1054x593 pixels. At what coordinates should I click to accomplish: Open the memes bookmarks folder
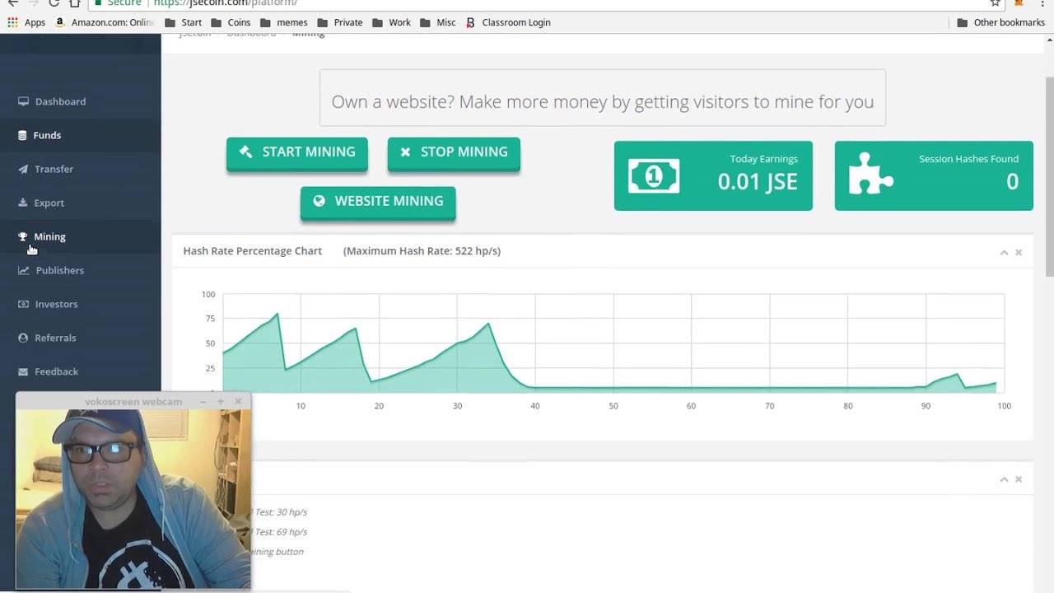point(283,22)
